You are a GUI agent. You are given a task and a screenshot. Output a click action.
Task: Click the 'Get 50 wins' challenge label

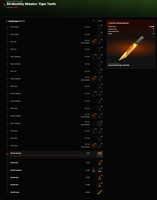(15, 177)
